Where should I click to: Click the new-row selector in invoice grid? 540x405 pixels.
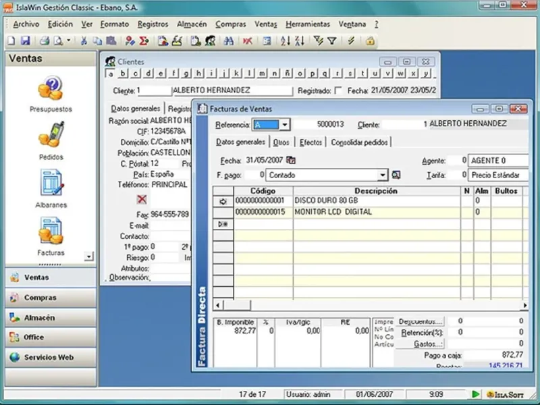coord(223,224)
